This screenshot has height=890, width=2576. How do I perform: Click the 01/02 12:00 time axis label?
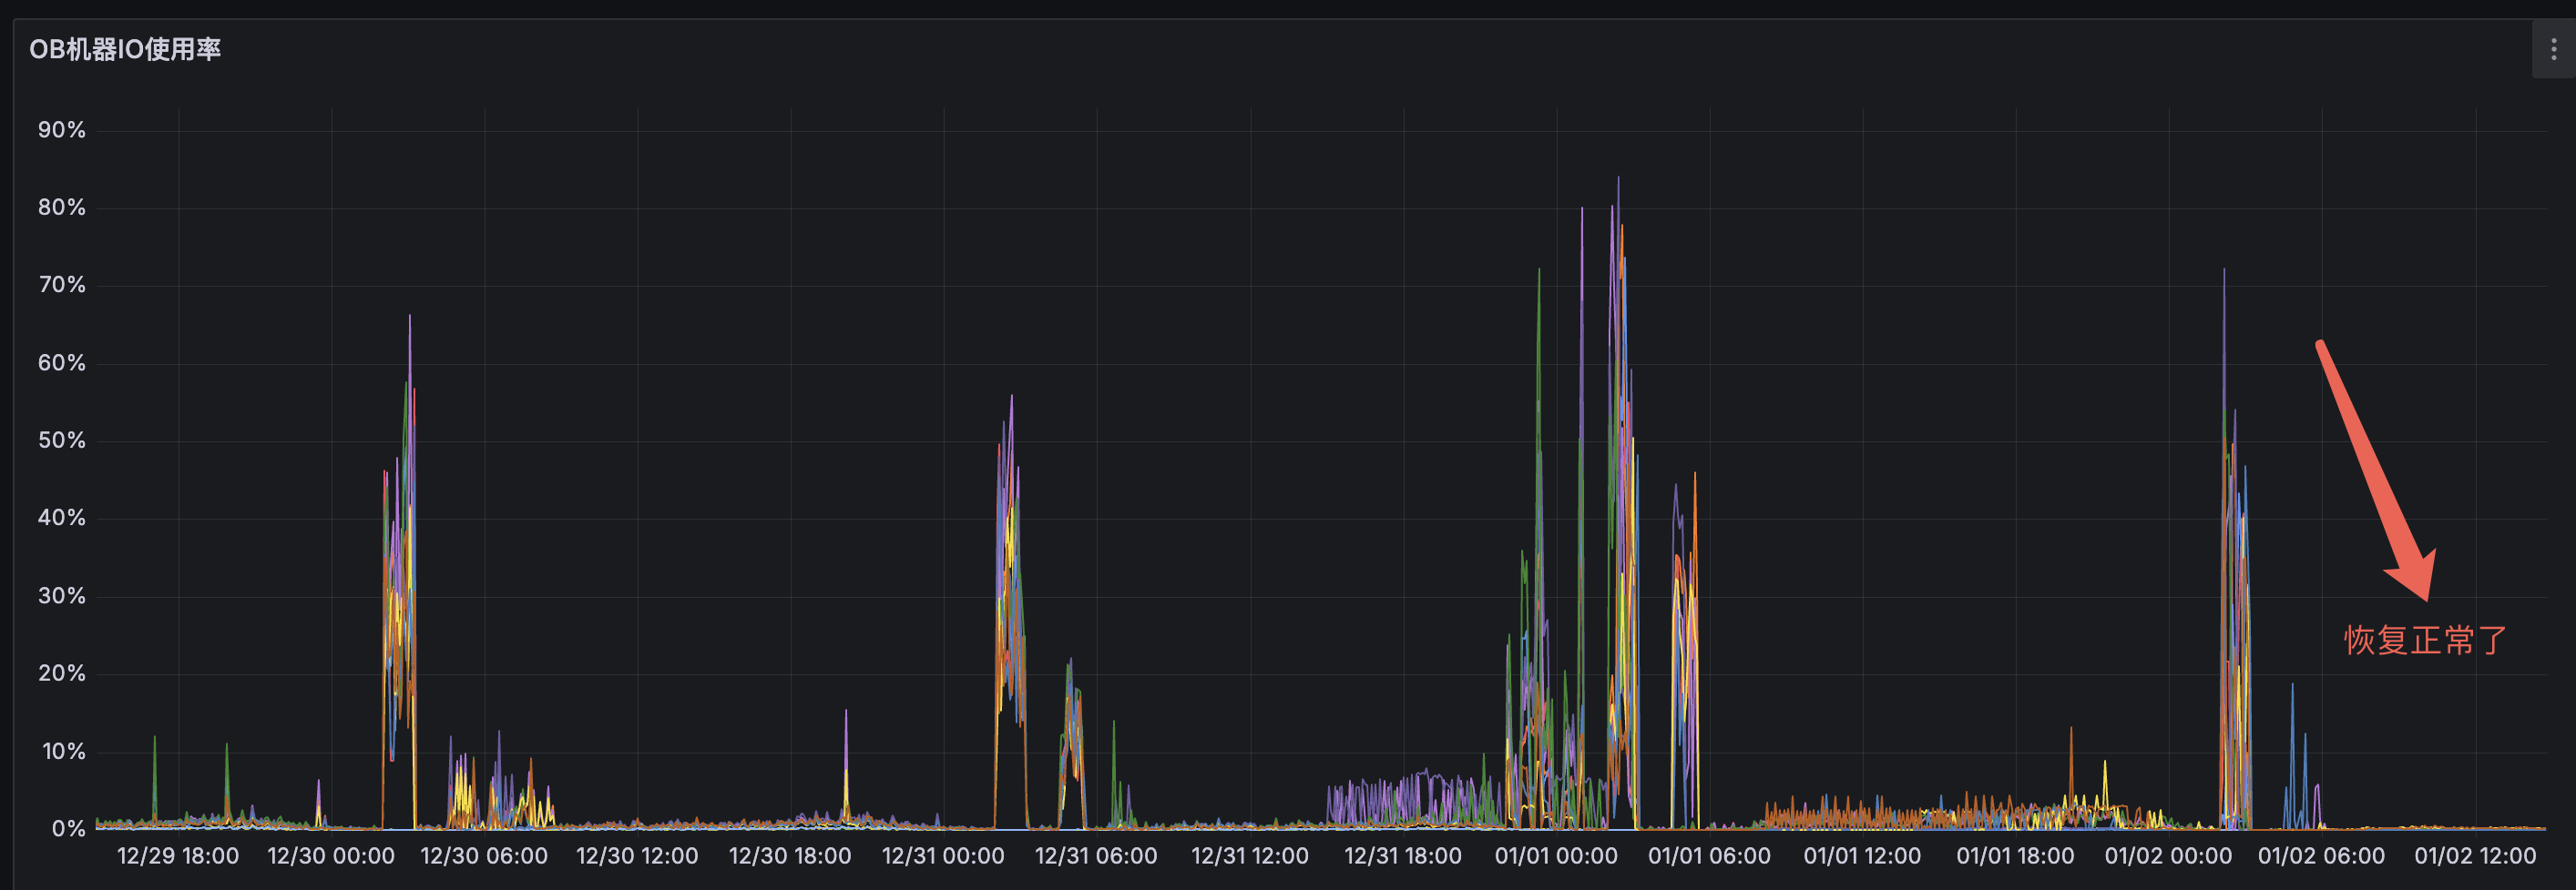[x=2475, y=856]
